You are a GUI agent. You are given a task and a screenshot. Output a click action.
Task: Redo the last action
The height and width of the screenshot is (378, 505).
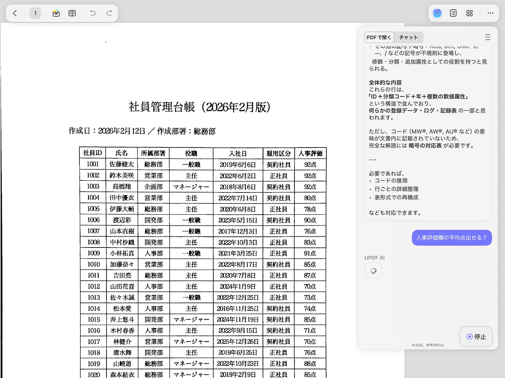coord(109,13)
